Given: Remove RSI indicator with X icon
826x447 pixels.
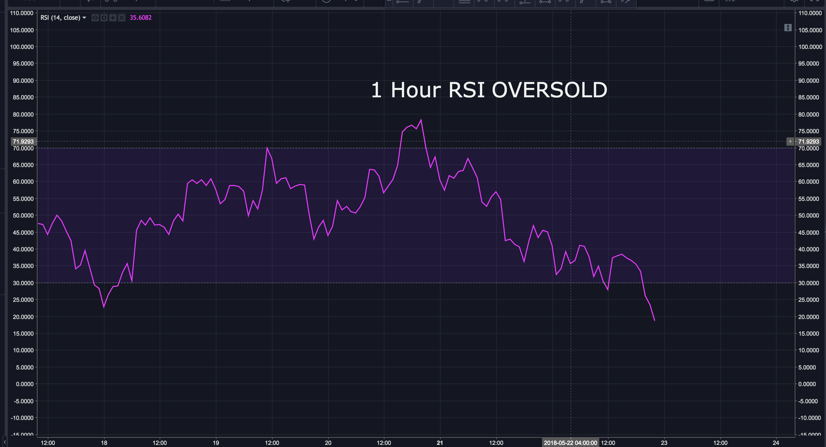Looking at the screenshot, I should [x=121, y=18].
